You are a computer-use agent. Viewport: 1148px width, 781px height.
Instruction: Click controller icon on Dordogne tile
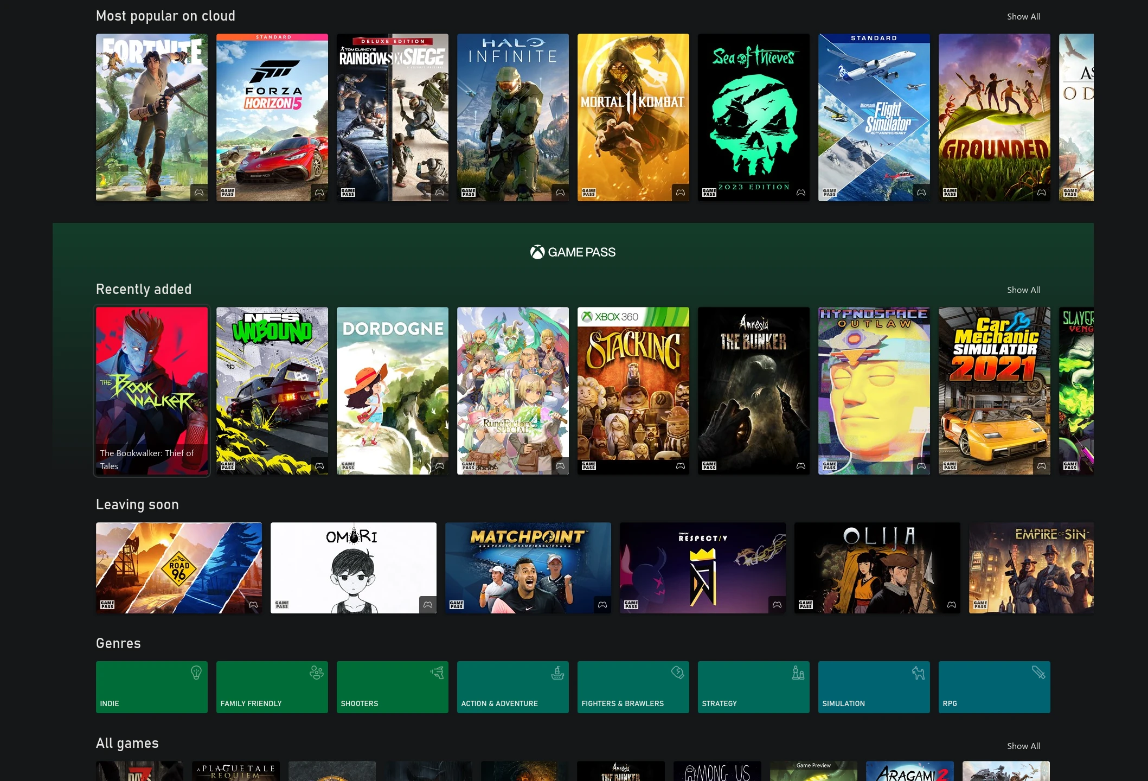pyautogui.click(x=440, y=466)
